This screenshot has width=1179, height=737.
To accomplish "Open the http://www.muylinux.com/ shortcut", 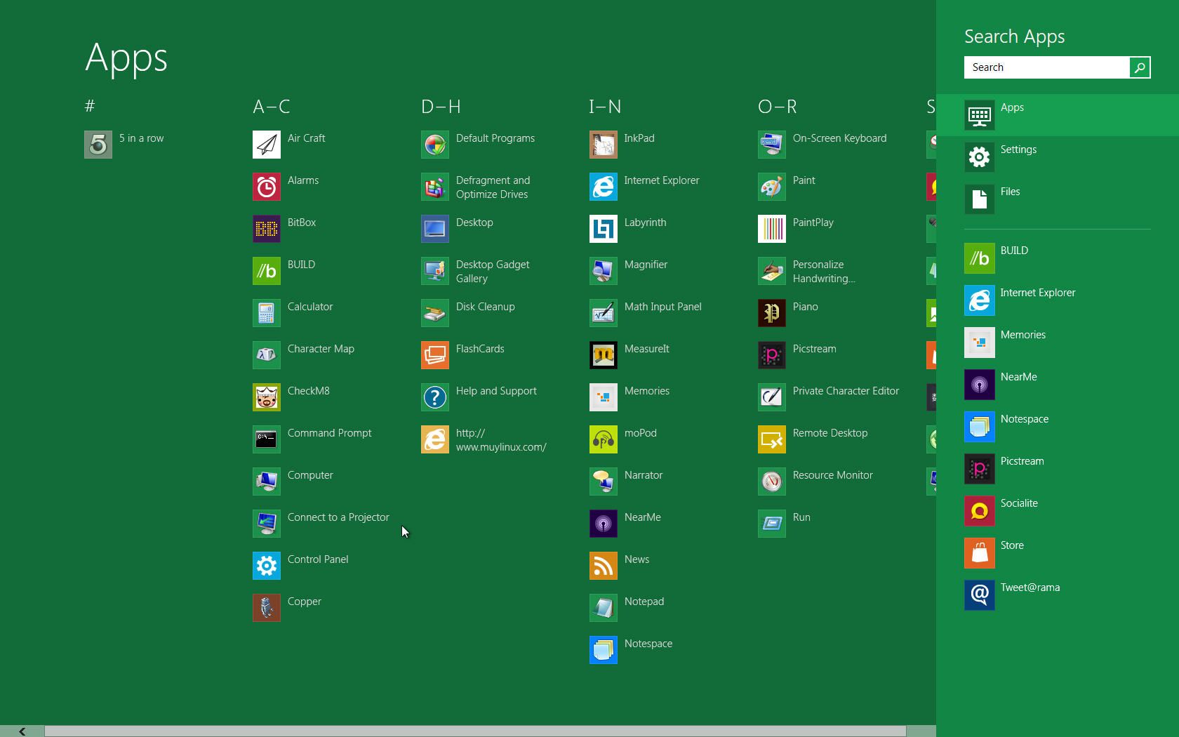I will tap(435, 439).
